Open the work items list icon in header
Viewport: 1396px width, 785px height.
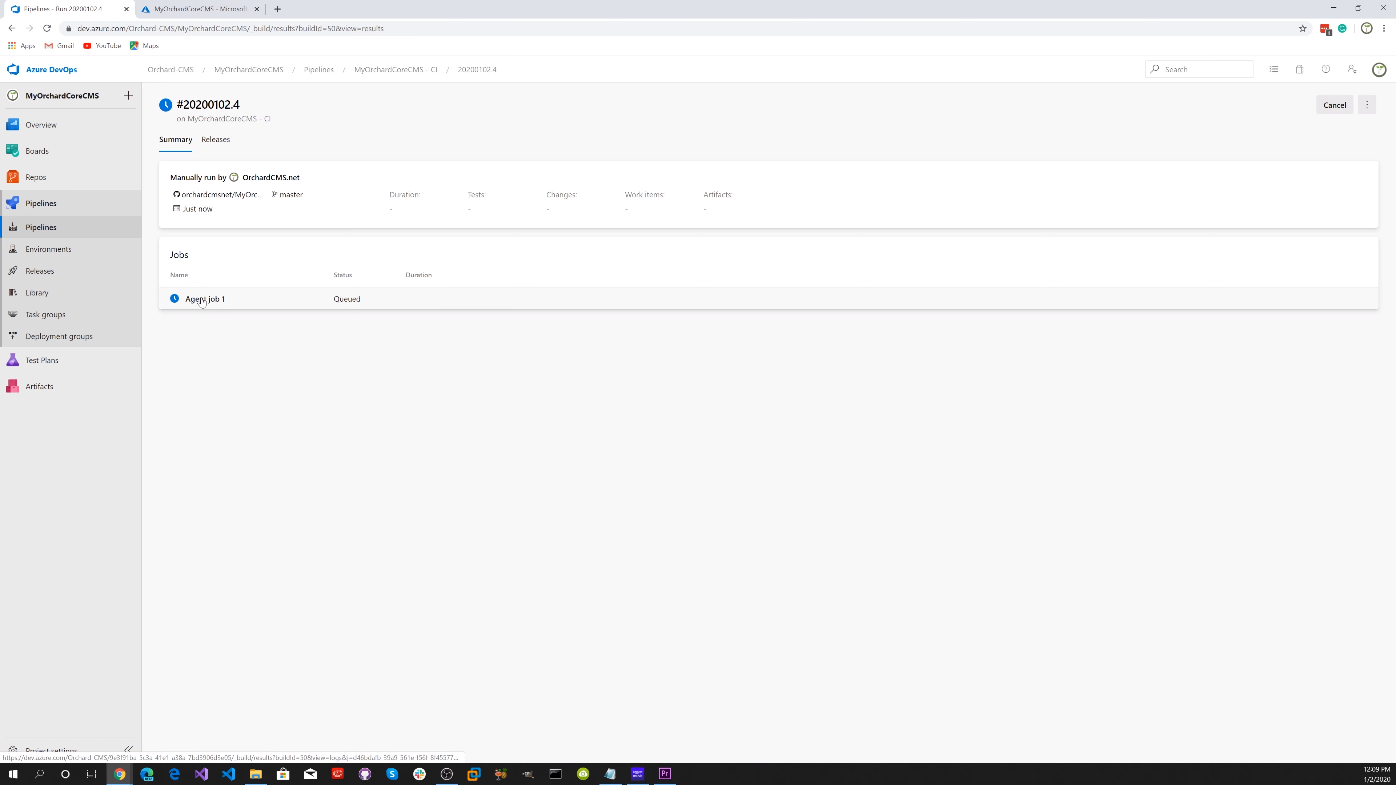click(1274, 69)
